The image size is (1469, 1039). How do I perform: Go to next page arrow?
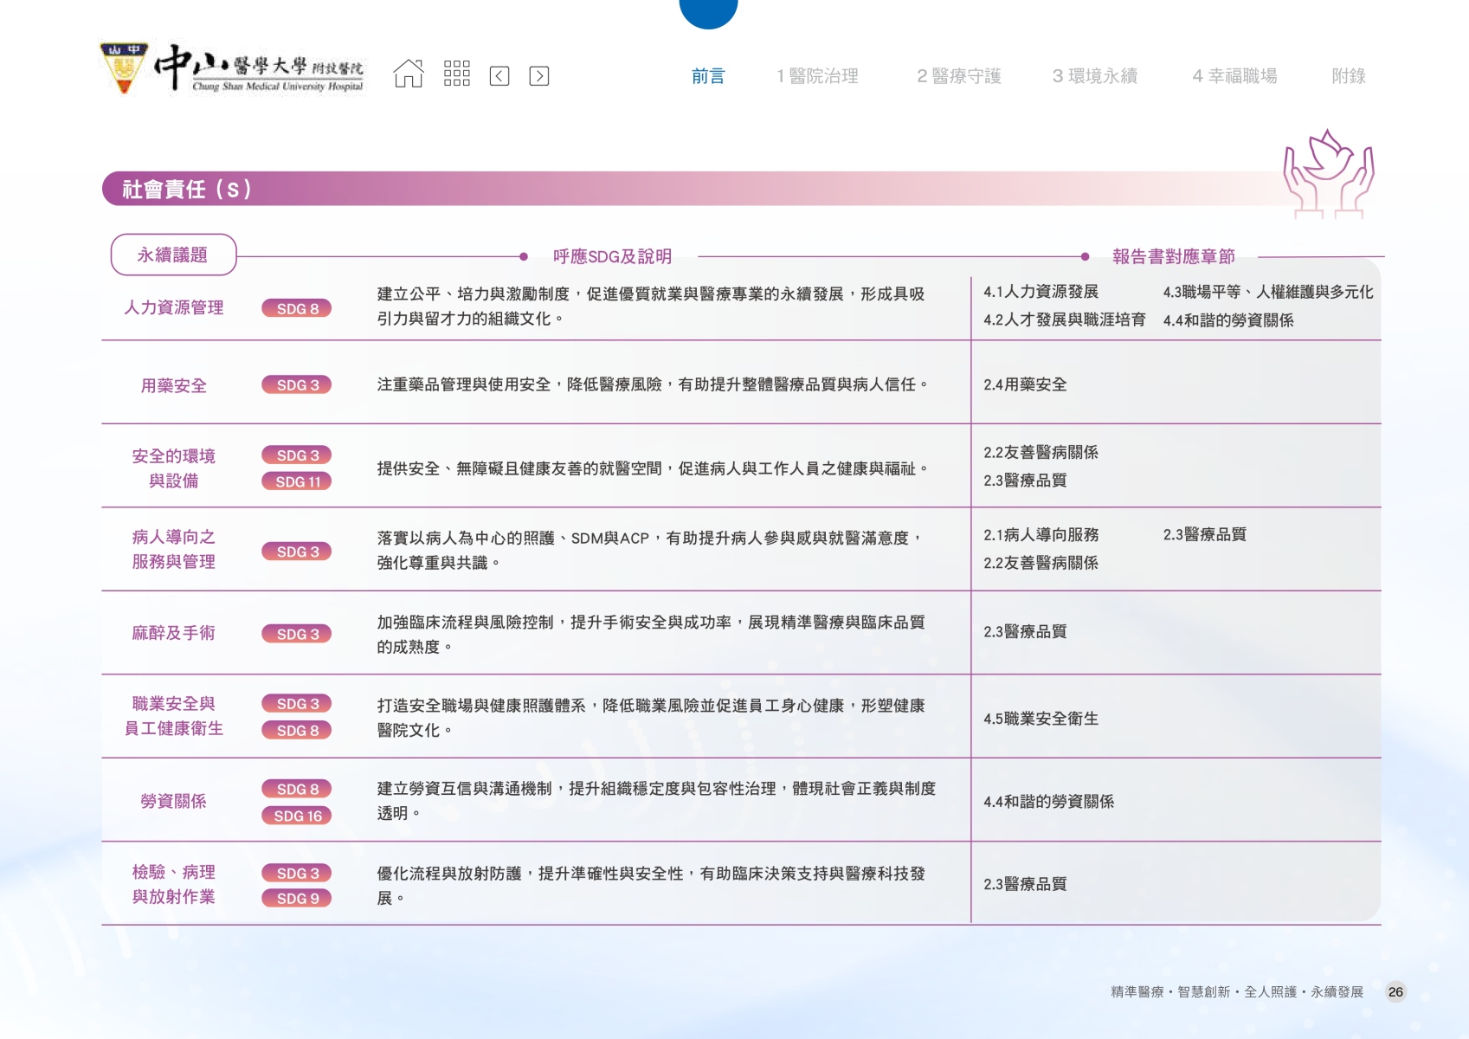538,76
